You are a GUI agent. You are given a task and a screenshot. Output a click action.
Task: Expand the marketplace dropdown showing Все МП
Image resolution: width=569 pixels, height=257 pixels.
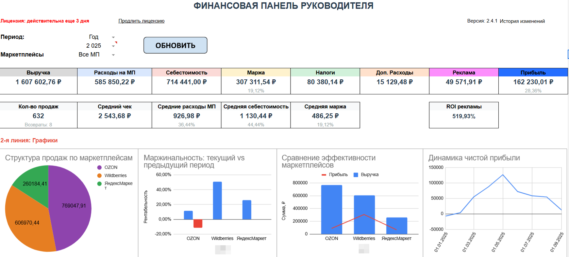(x=113, y=55)
